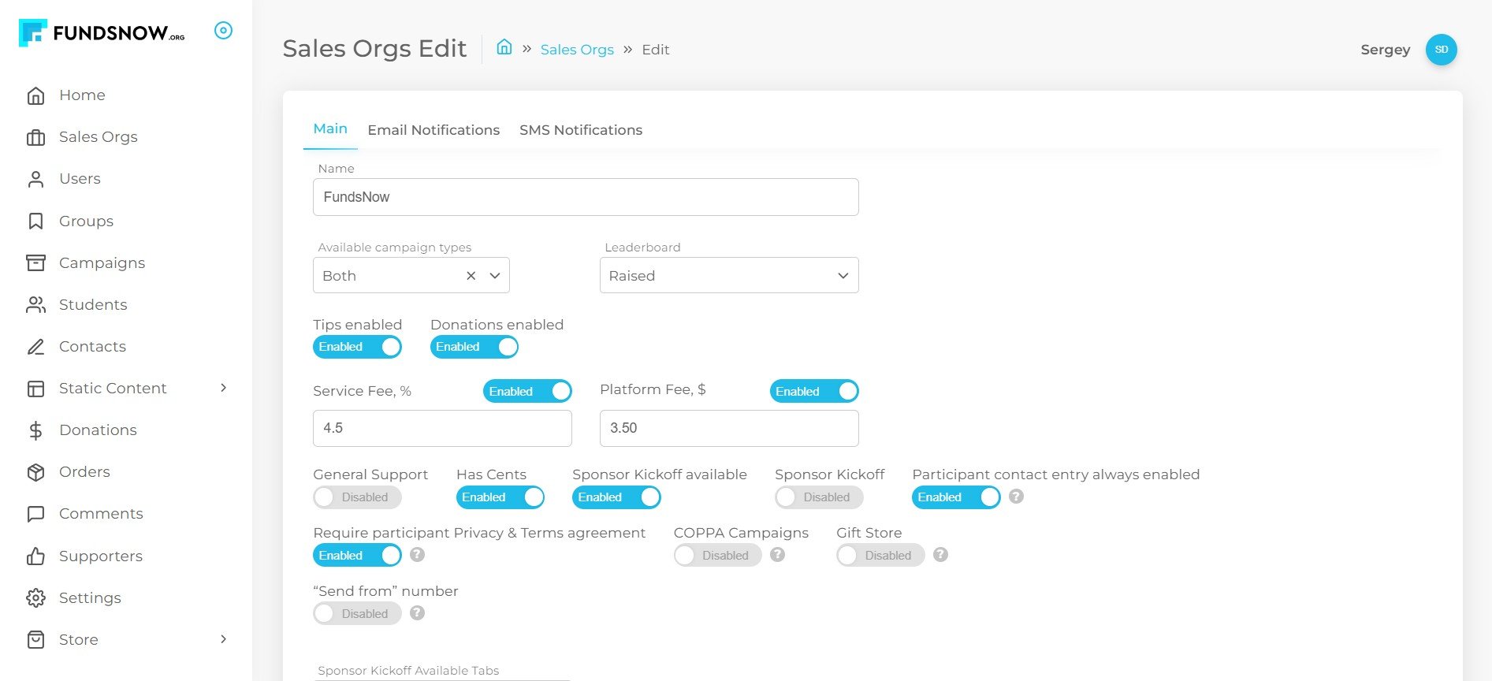Click the Campaigns archive icon in sidebar
1492x681 pixels.
pyautogui.click(x=35, y=263)
